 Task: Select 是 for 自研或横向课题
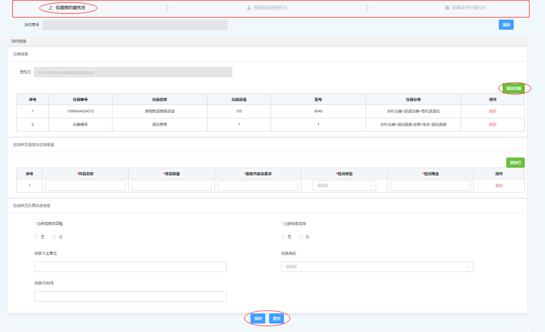(x=37, y=237)
